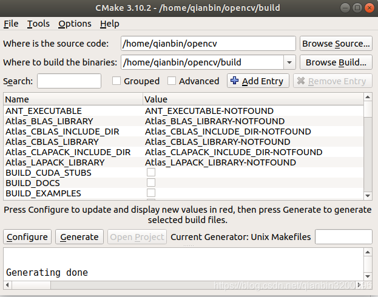Select the Atlas_CBLAS_LIBRARY entry name

(x=52, y=142)
